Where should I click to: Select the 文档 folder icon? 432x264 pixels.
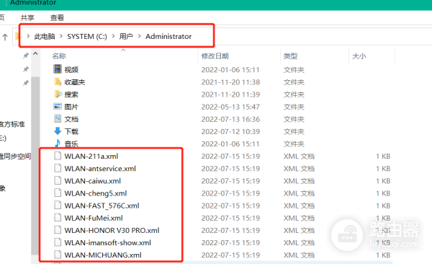point(58,119)
